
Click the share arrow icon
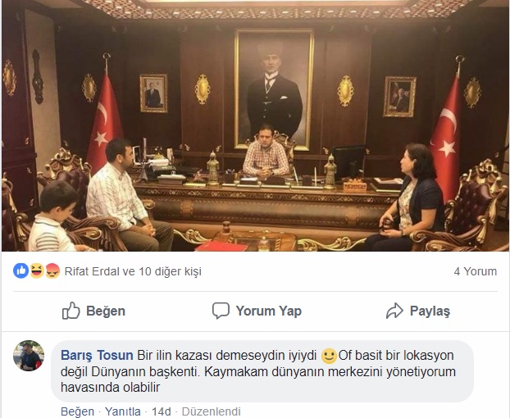pyautogui.click(x=394, y=311)
